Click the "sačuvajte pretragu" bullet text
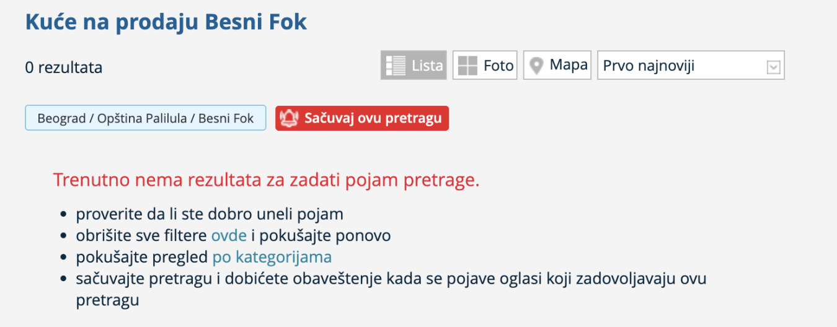This screenshot has width=837, height=327. point(391,279)
